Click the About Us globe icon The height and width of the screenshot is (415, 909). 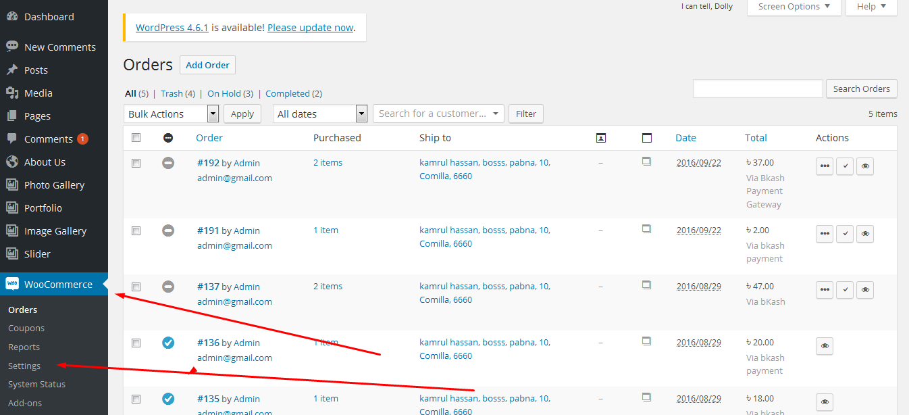click(x=12, y=162)
